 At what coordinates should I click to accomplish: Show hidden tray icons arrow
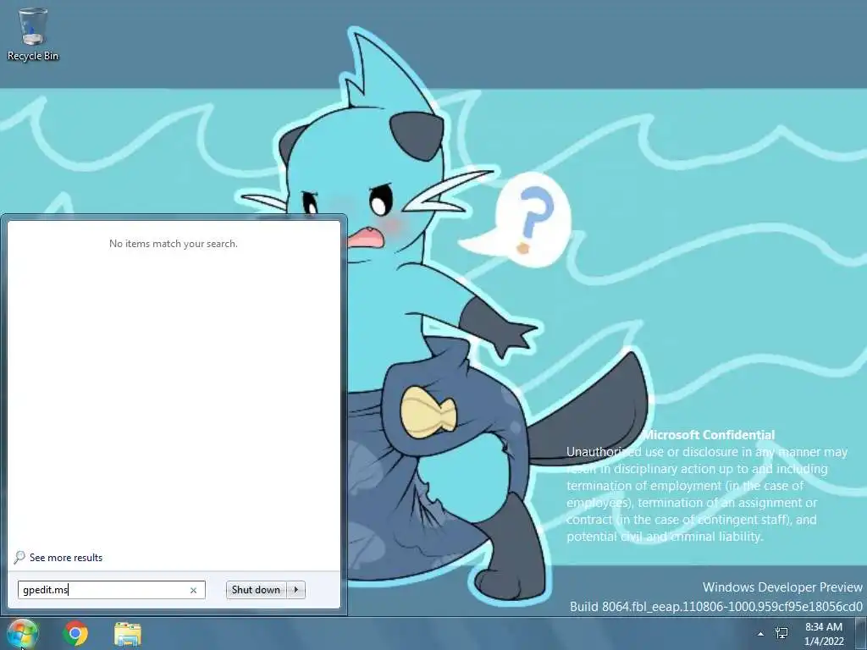point(761,634)
